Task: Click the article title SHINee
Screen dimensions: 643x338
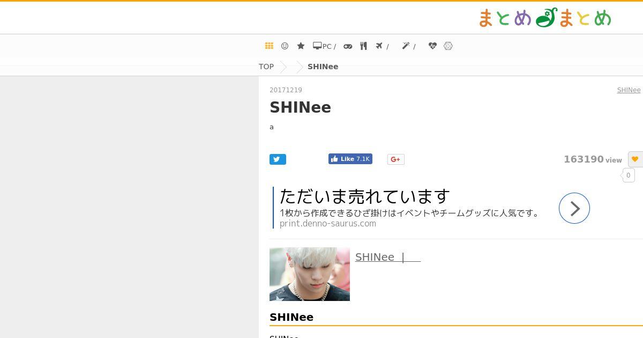Action: tap(300, 107)
